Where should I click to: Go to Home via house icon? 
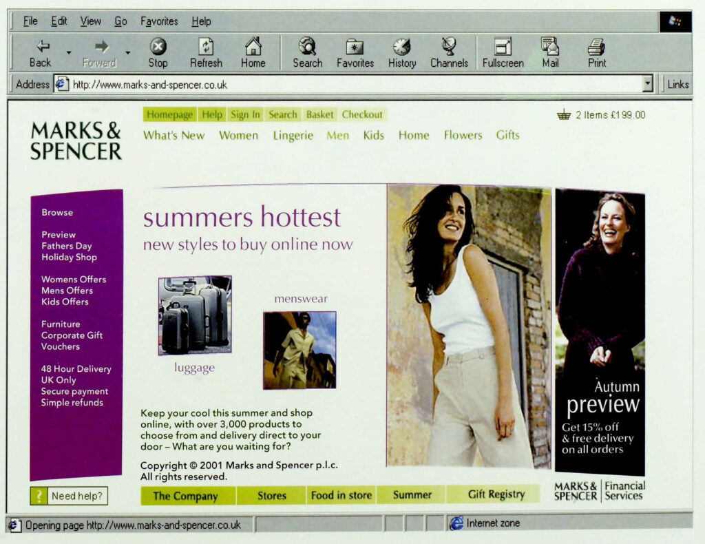coord(253,47)
